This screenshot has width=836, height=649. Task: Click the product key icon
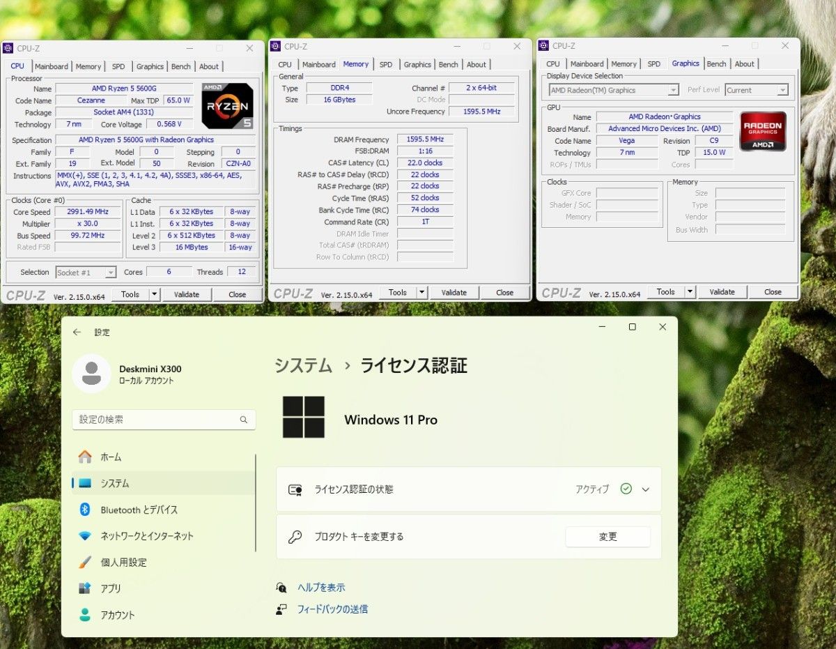click(295, 537)
